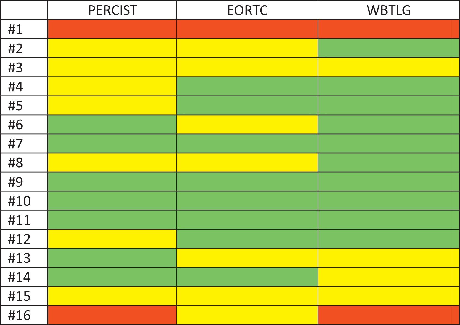Select the green PERCIST cell in row #13

pyautogui.click(x=112, y=258)
